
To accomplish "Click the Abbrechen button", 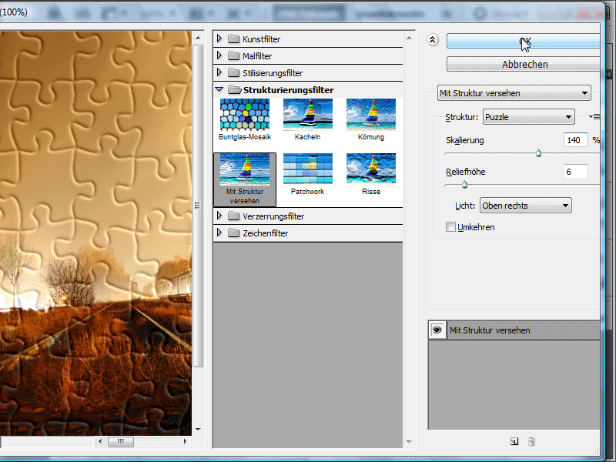I will [524, 65].
